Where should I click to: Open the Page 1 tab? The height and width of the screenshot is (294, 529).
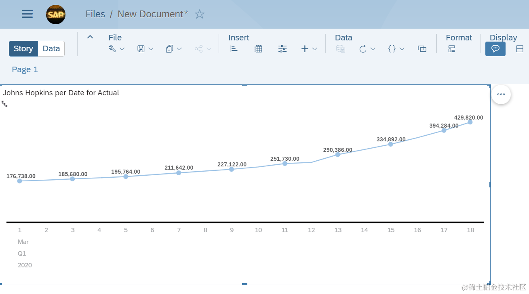(x=25, y=69)
